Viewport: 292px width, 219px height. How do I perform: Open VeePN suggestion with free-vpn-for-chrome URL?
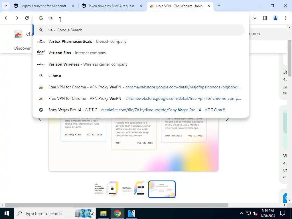[x=139, y=98]
